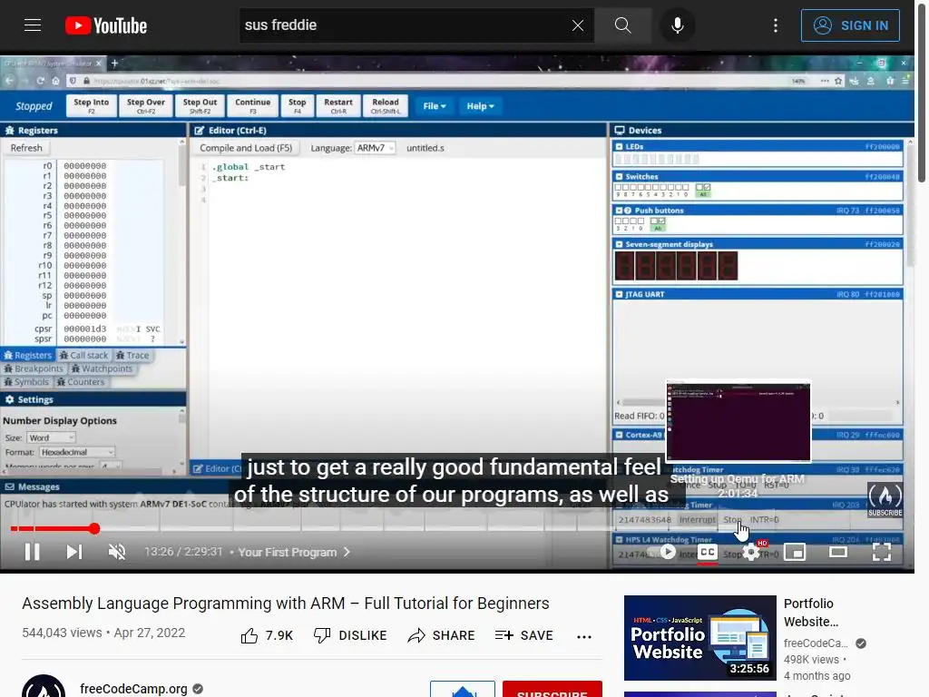Select the Breakpoints tab in the video

click(x=34, y=368)
